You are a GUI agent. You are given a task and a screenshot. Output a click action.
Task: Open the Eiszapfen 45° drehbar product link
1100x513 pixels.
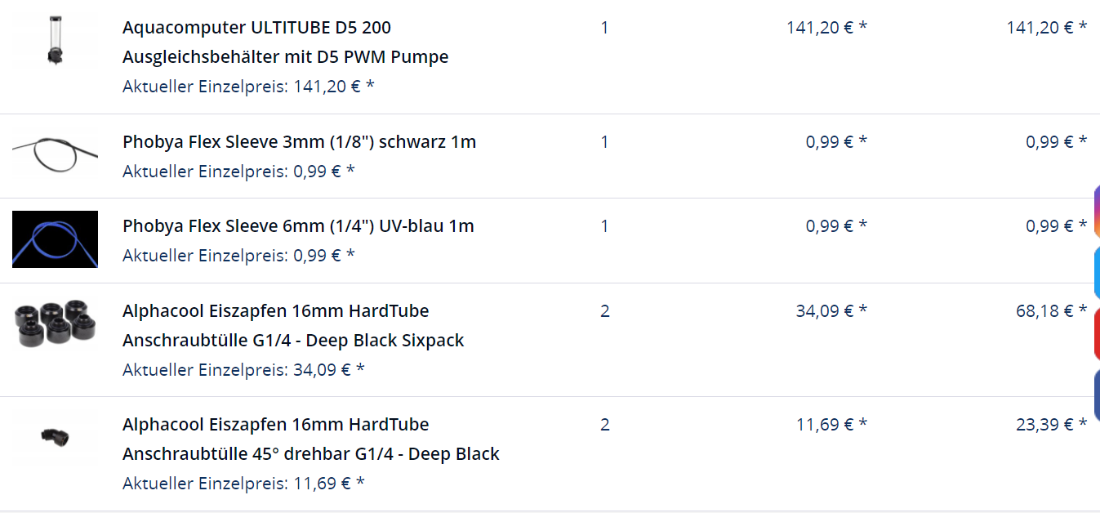311,439
